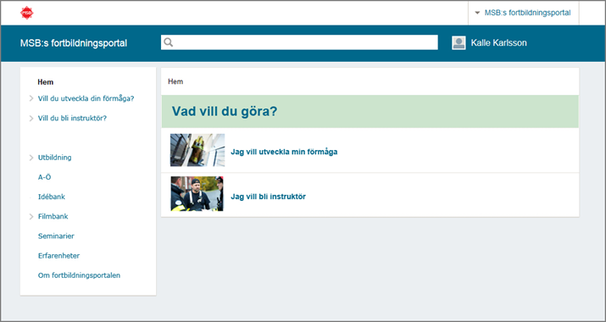Go to Seminarier page
This screenshot has height=322, width=606.
point(56,236)
